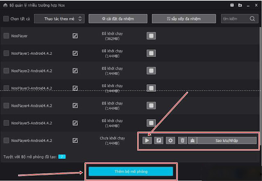Open the help icon in the title bar
Screen dimensions: 262x181
(x=232, y=5)
